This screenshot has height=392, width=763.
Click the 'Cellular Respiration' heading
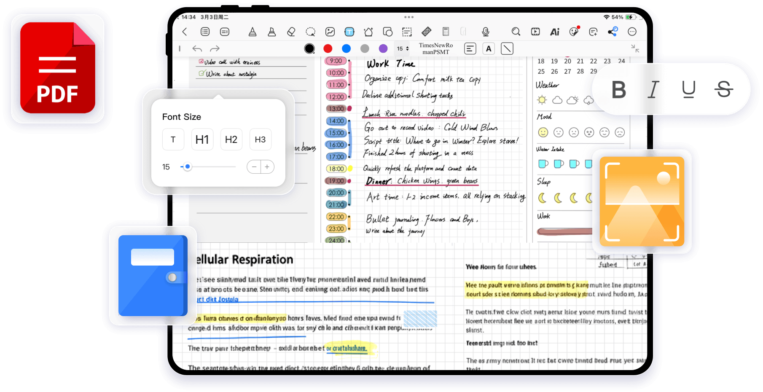[x=244, y=259]
